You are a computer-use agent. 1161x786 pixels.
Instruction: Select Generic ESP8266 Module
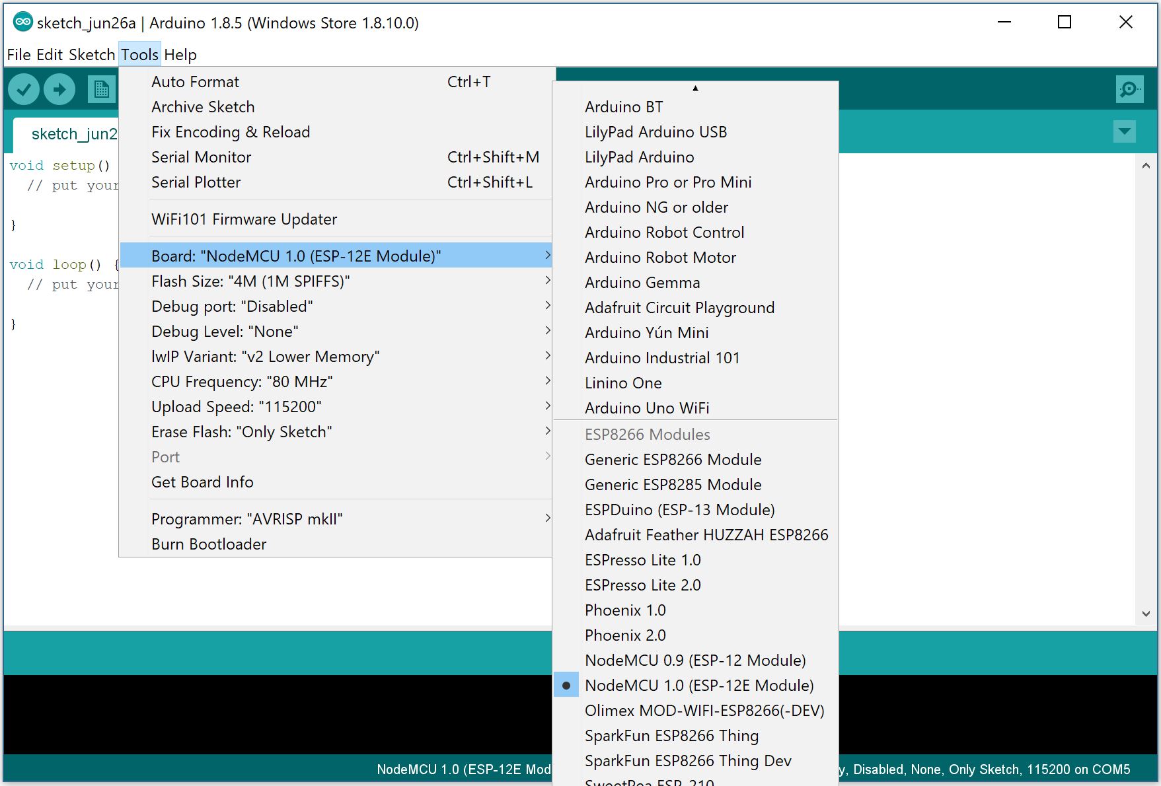click(x=696, y=459)
